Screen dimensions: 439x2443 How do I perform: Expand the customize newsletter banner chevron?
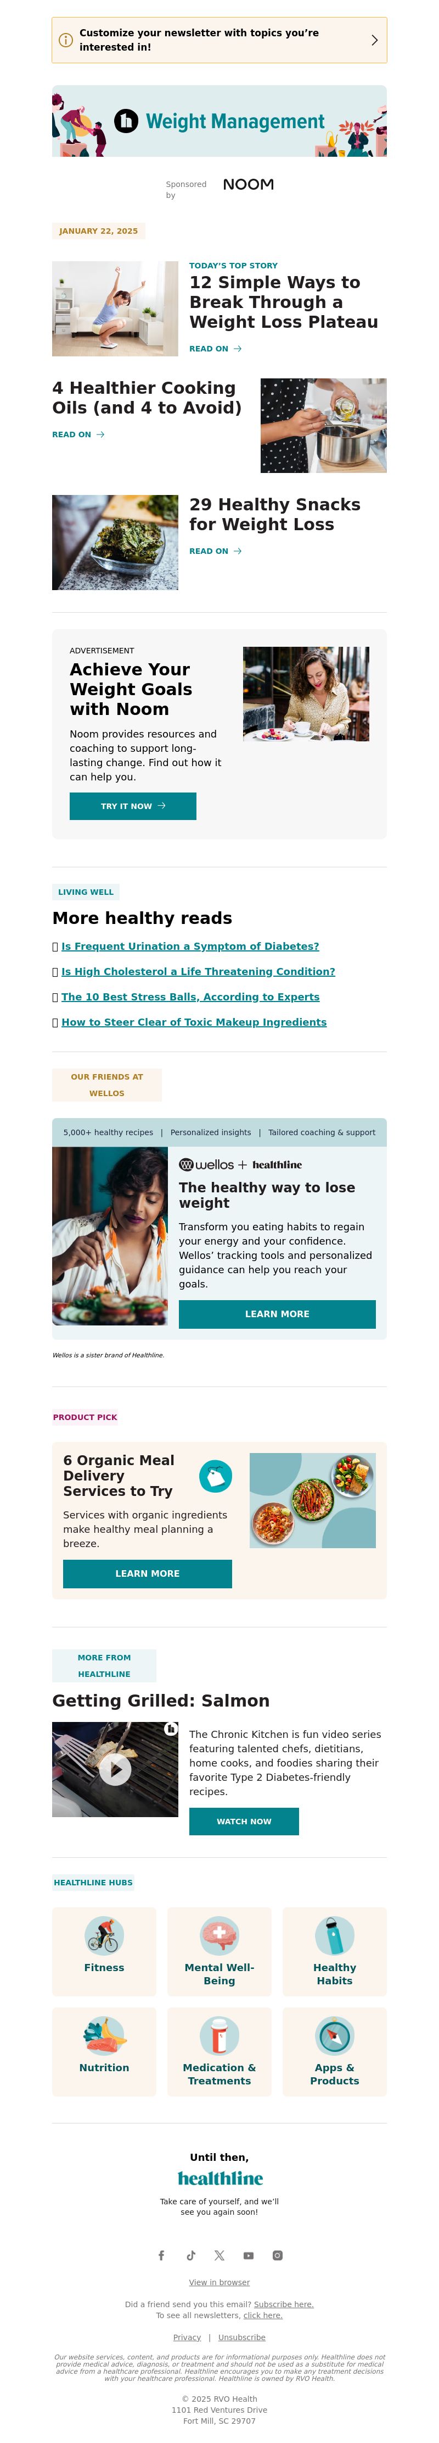[375, 40]
